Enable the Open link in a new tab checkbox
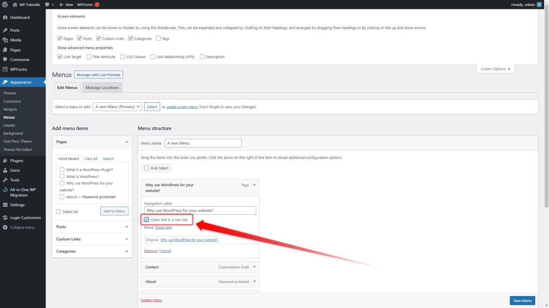The width and height of the screenshot is (549, 308). tap(147, 219)
